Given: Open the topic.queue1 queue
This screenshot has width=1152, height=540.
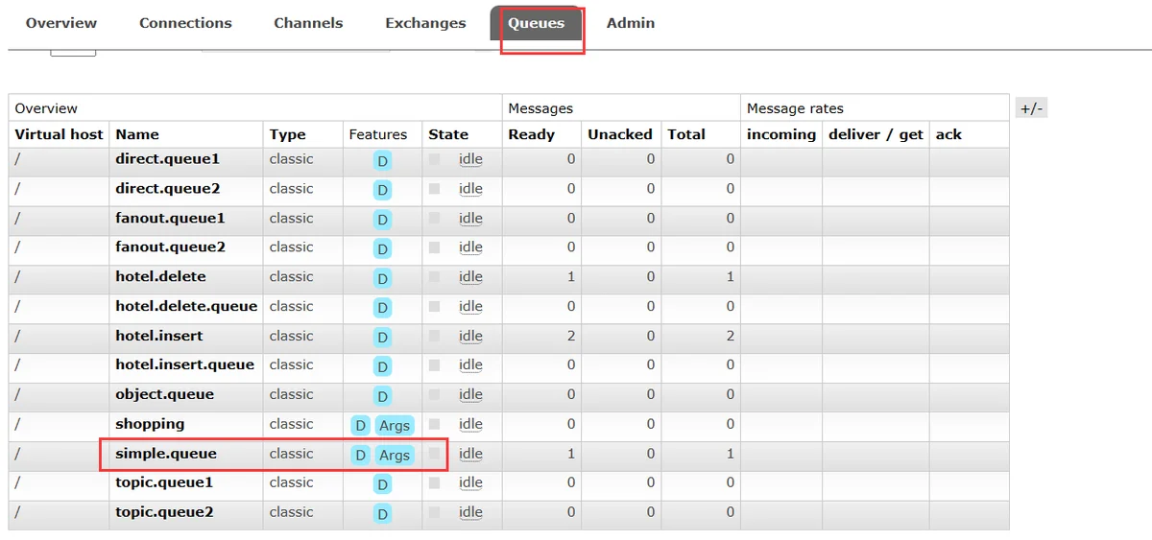Looking at the screenshot, I should point(164,482).
